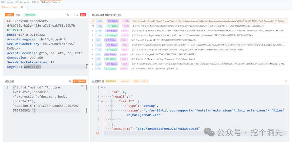Copy frame details using the copy icon
292x144 pixels.
point(286,81)
